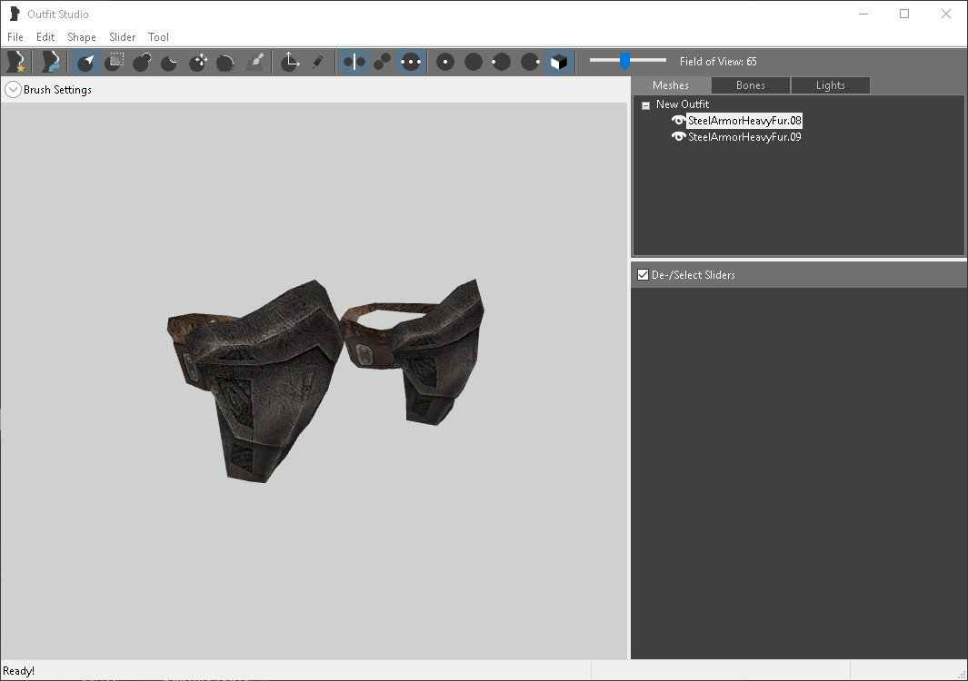This screenshot has height=681, width=968.
Task: Hide SteelArmorHeavyFur.09 mesh via eye icon
Action: tap(678, 136)
